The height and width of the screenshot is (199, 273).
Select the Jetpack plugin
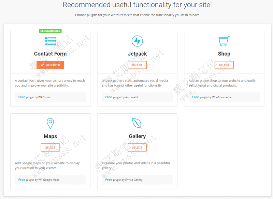click(x=137, y=65)
